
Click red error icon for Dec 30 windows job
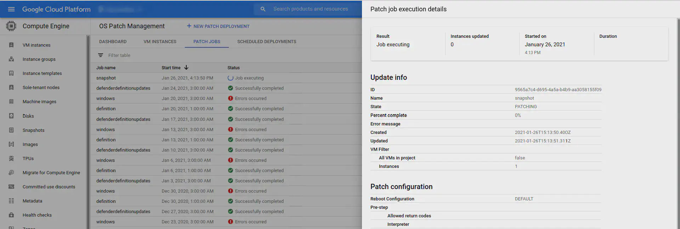tap(231, 191)
